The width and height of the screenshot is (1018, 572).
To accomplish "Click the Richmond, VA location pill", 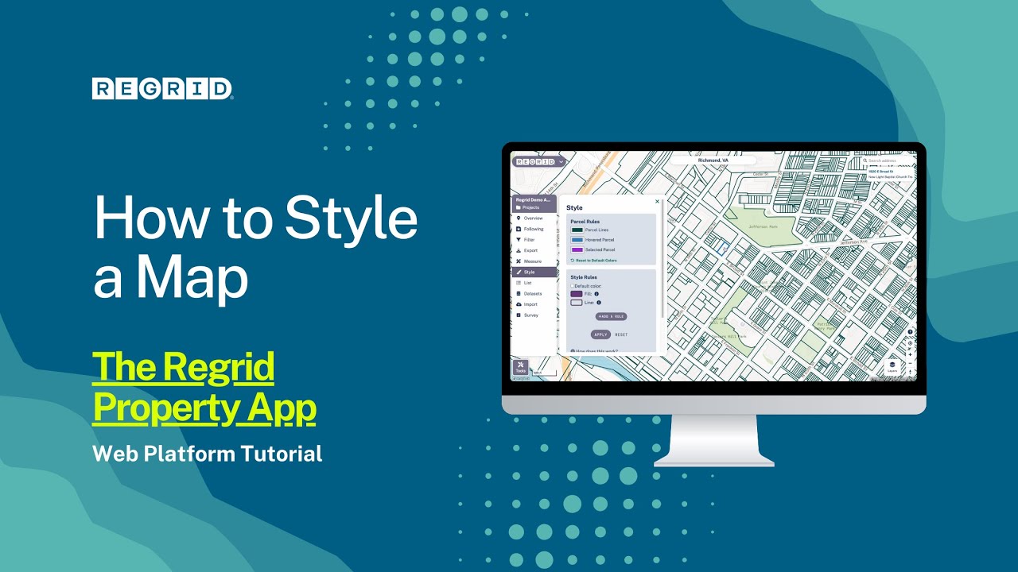I will (x=713, y=160).
